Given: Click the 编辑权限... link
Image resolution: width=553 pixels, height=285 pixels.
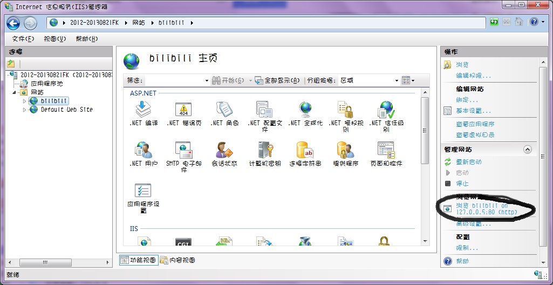Looking at the screenshot, I should [473, 76].
